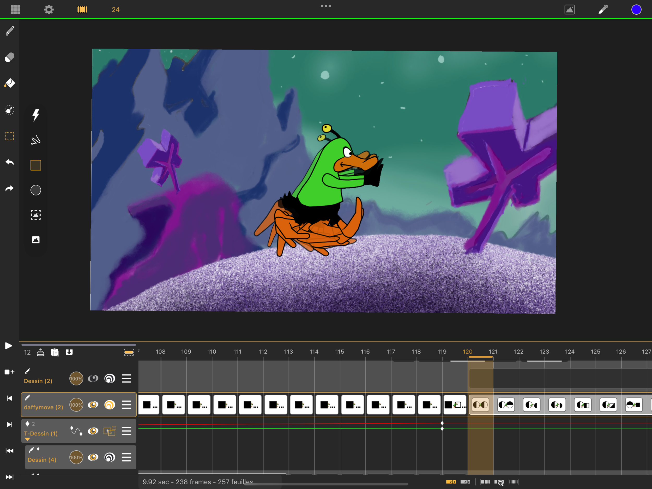Collapse the T-Dessin (1) group triangle

[x=27, y=439]
